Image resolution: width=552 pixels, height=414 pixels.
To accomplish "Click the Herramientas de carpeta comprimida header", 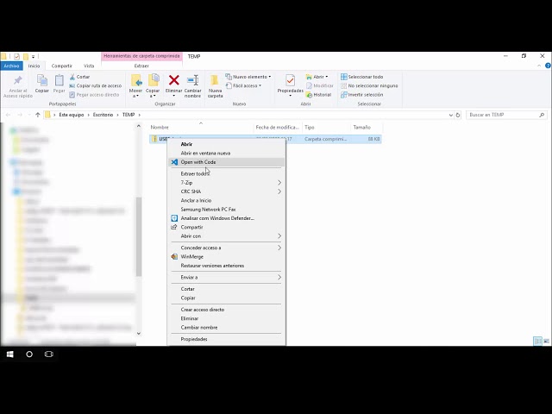I will click(141, 56).
